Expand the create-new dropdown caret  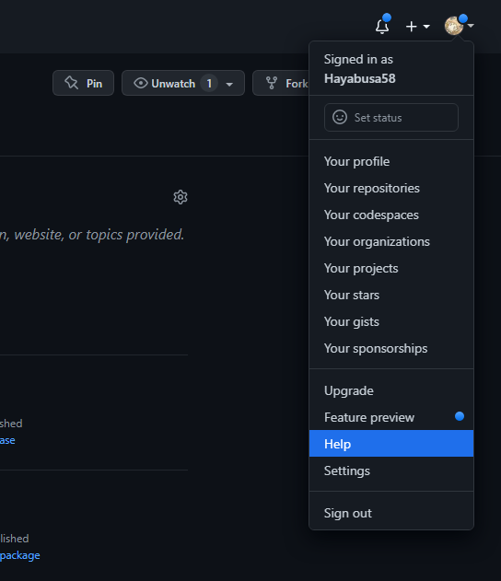point(426,27)
